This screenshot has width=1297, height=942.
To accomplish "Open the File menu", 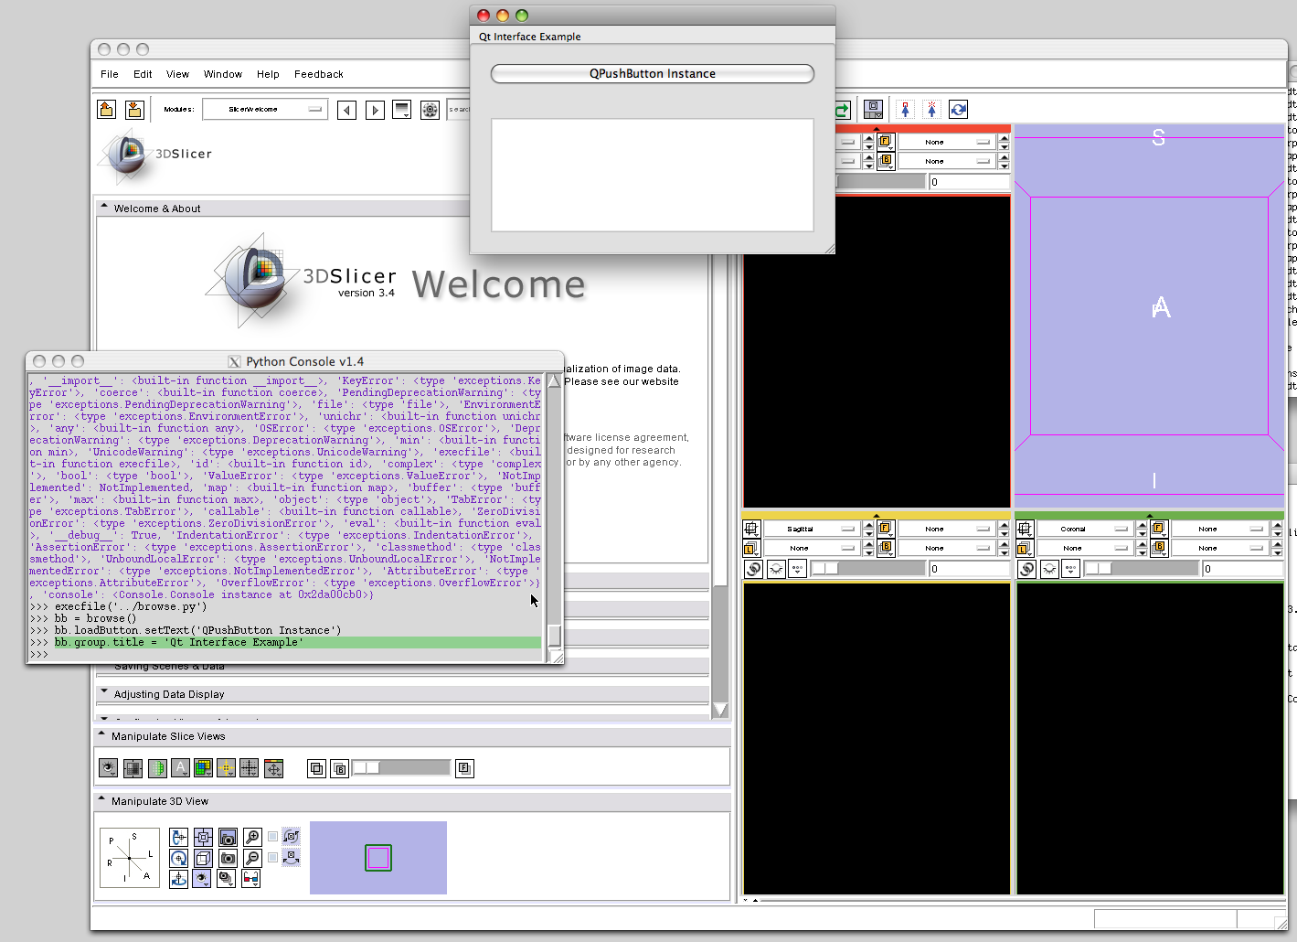I will point(109,74).
